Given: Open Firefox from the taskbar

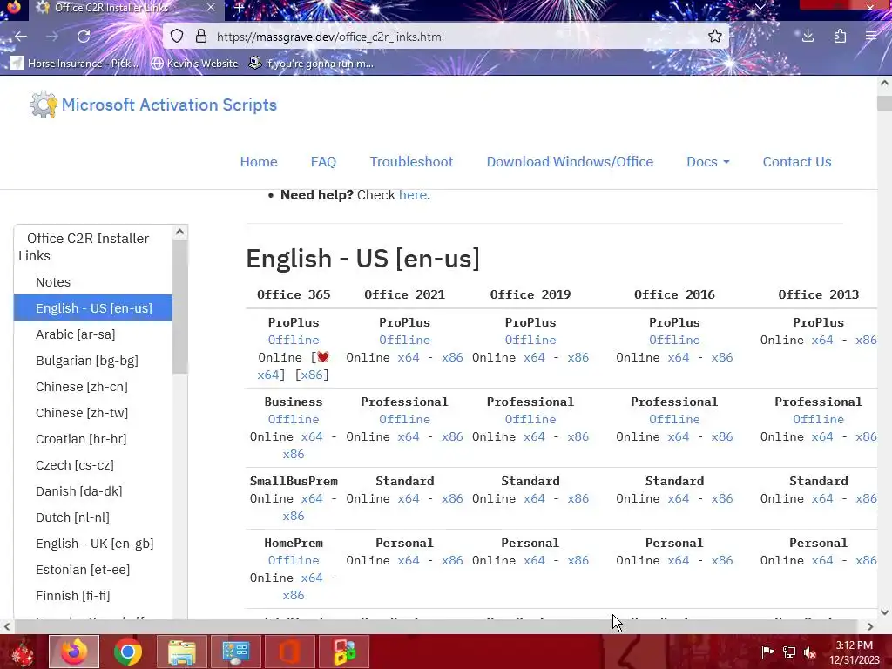Looking at the screenshot, I should pyautogui.click(x=74, y=652).
